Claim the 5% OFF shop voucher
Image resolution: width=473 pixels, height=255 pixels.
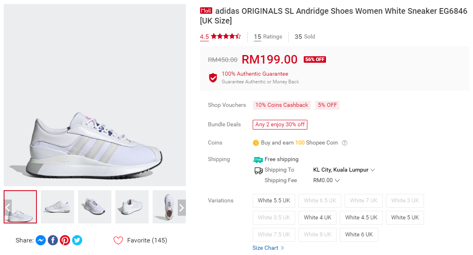327,105
